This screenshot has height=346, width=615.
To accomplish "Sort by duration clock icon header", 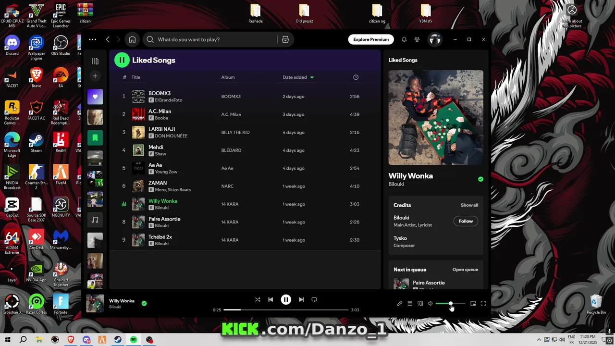I will [356, 77].
